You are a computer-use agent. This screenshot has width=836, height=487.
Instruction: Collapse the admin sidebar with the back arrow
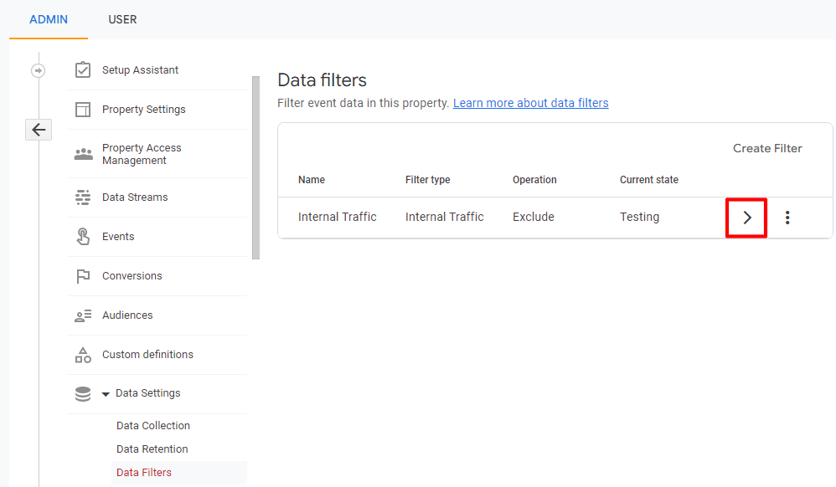pyautogui.click(x=39, y=130)
